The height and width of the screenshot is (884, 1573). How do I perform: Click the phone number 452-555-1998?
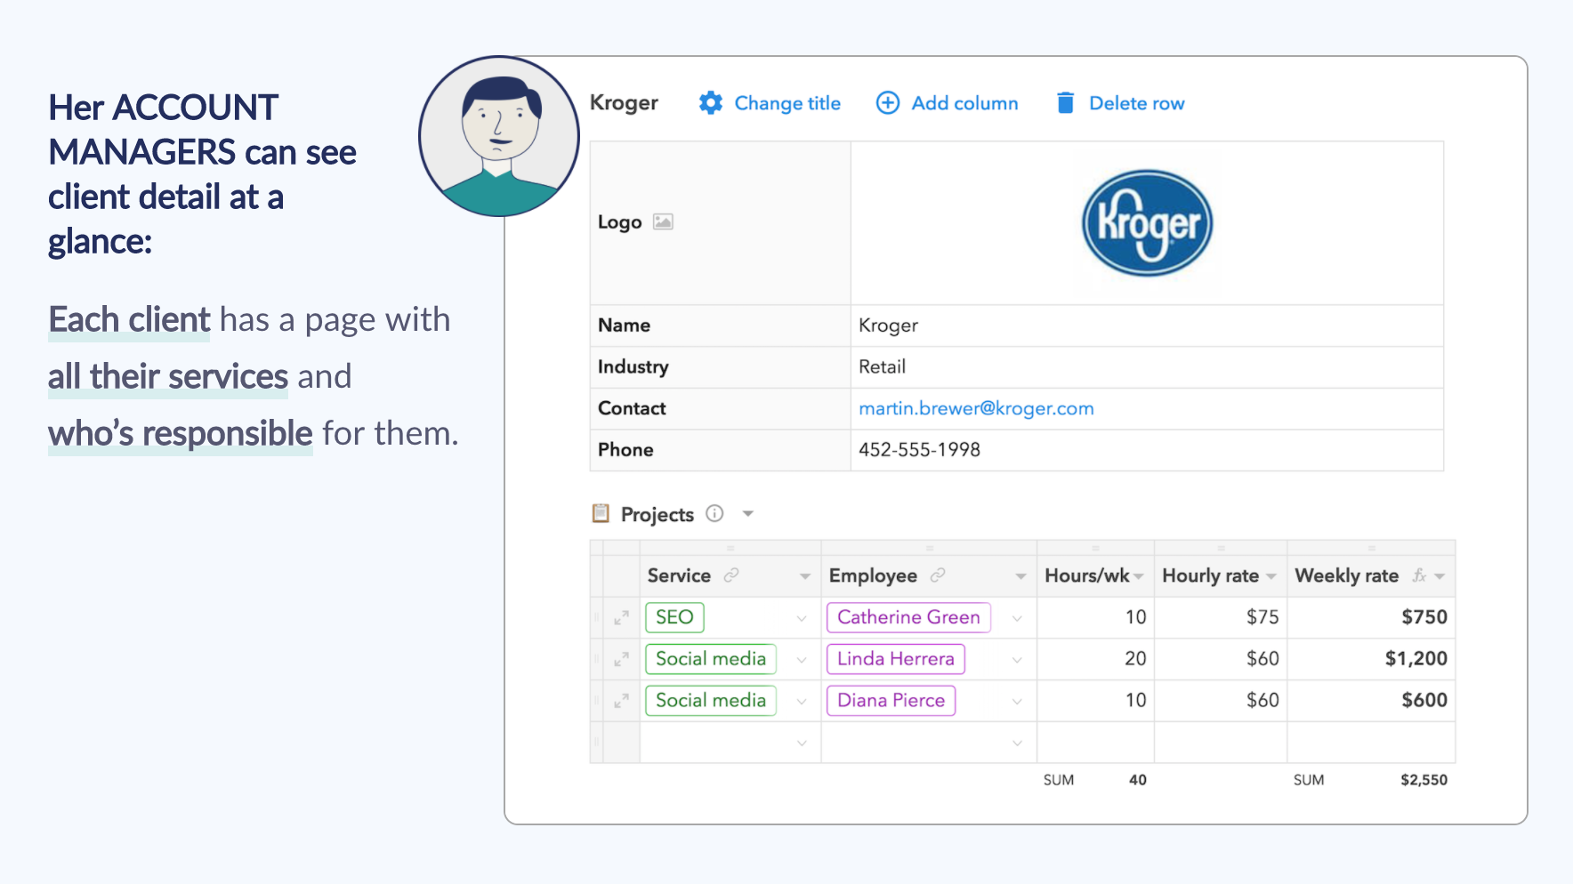coord(919,450)
